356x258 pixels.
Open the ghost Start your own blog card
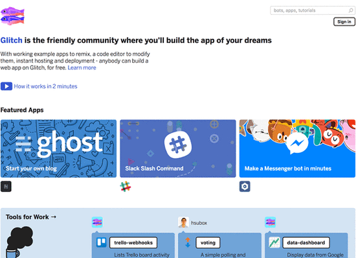click(x=58, y=148)
